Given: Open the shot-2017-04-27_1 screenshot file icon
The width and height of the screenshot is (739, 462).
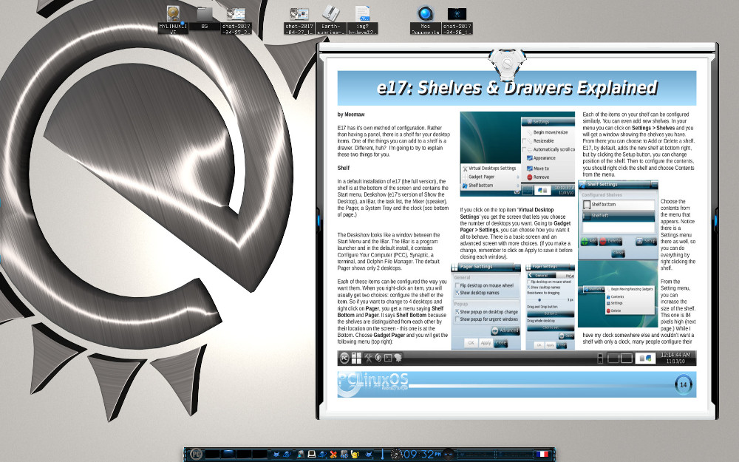Looking at the screenshot, I should coord(299,20).
